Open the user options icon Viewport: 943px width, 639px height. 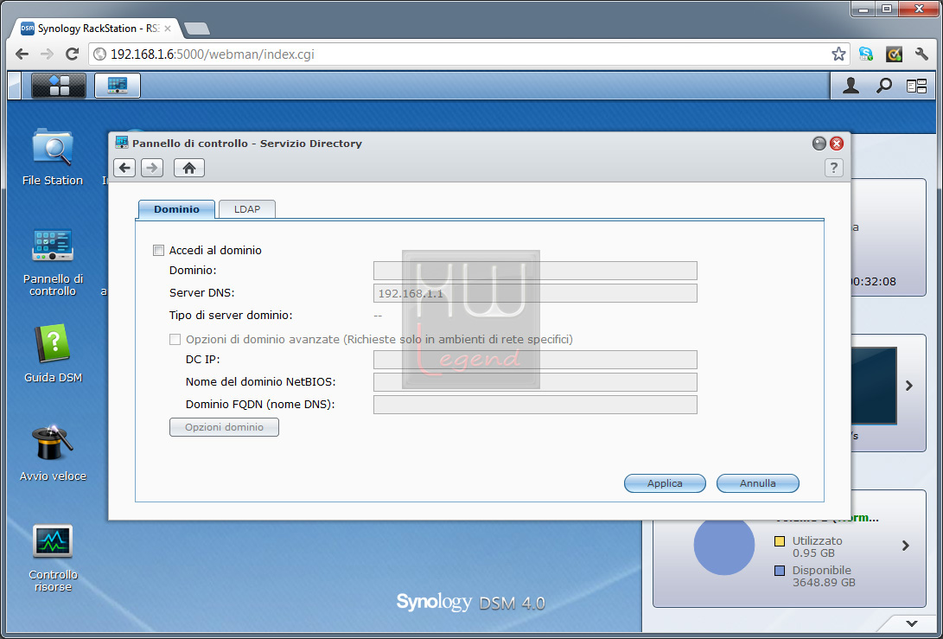[851, 86]
